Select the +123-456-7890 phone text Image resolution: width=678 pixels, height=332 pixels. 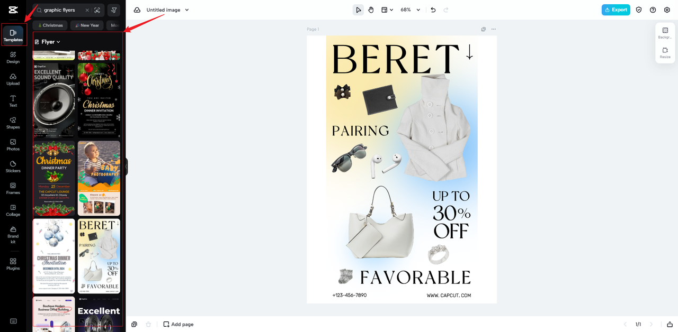pos(350,296)
